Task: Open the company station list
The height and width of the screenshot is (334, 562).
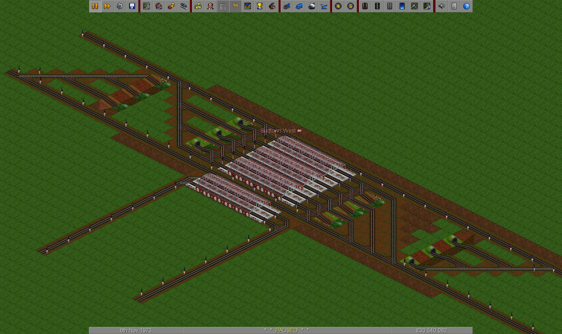Action: [183, 6]
